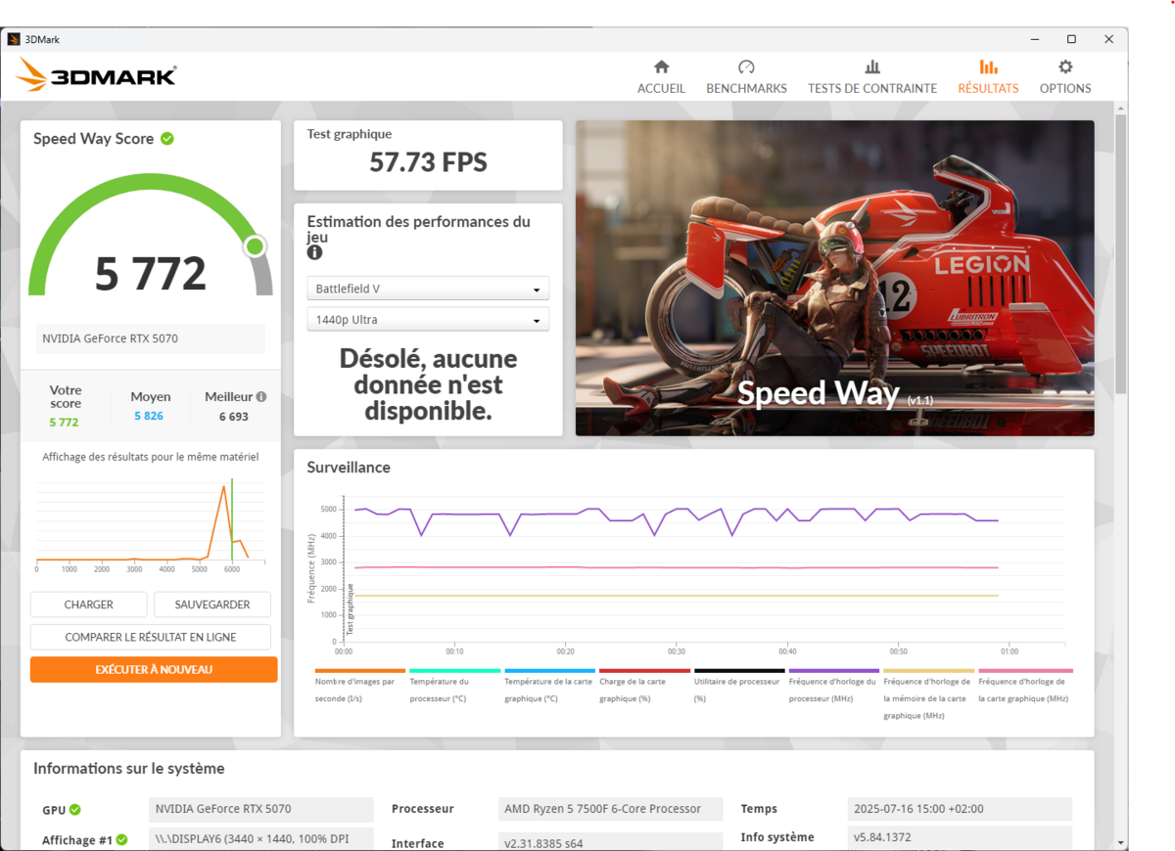Click the Speed Way Score title
1175x851 pixels.
point(93,139)
